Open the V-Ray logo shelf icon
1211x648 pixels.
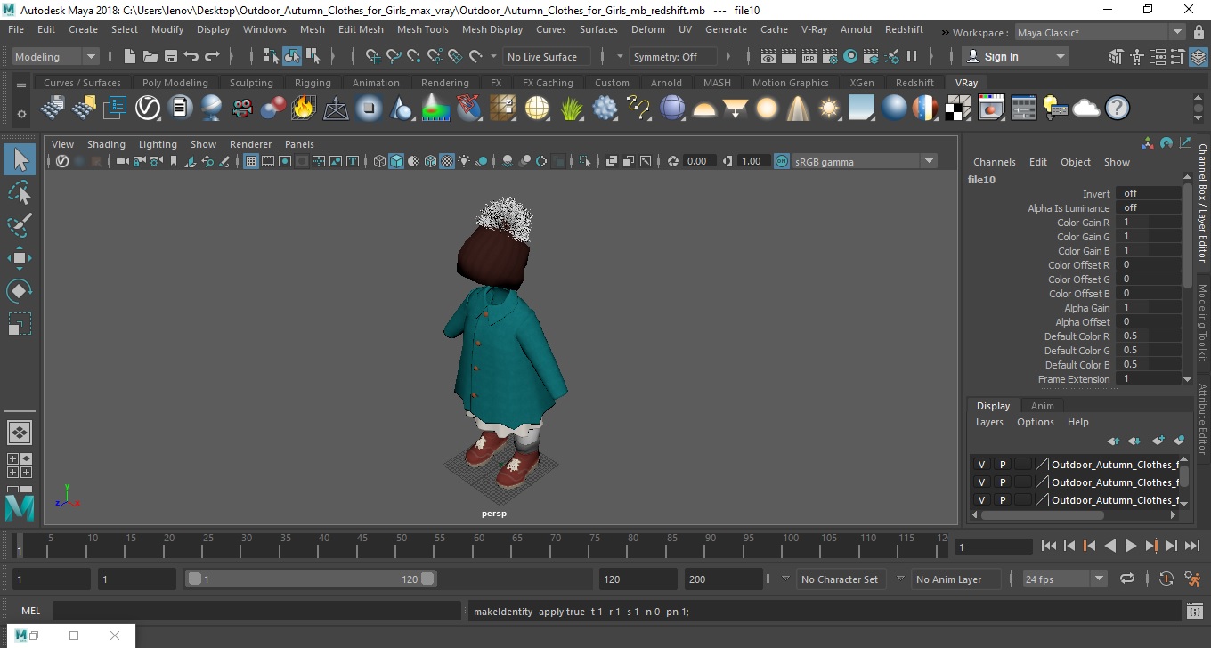[147, 109]
